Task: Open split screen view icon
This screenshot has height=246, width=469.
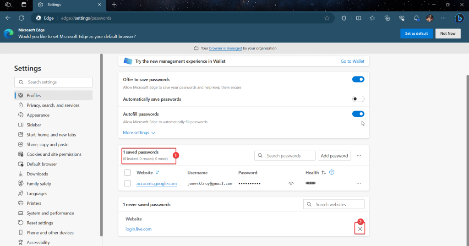Action: click(x=359, y=18)
